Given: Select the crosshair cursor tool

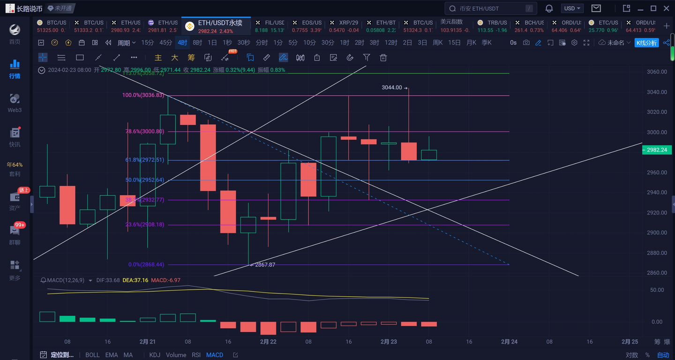Looking at the screenshot, I should [x=43, y=58].
